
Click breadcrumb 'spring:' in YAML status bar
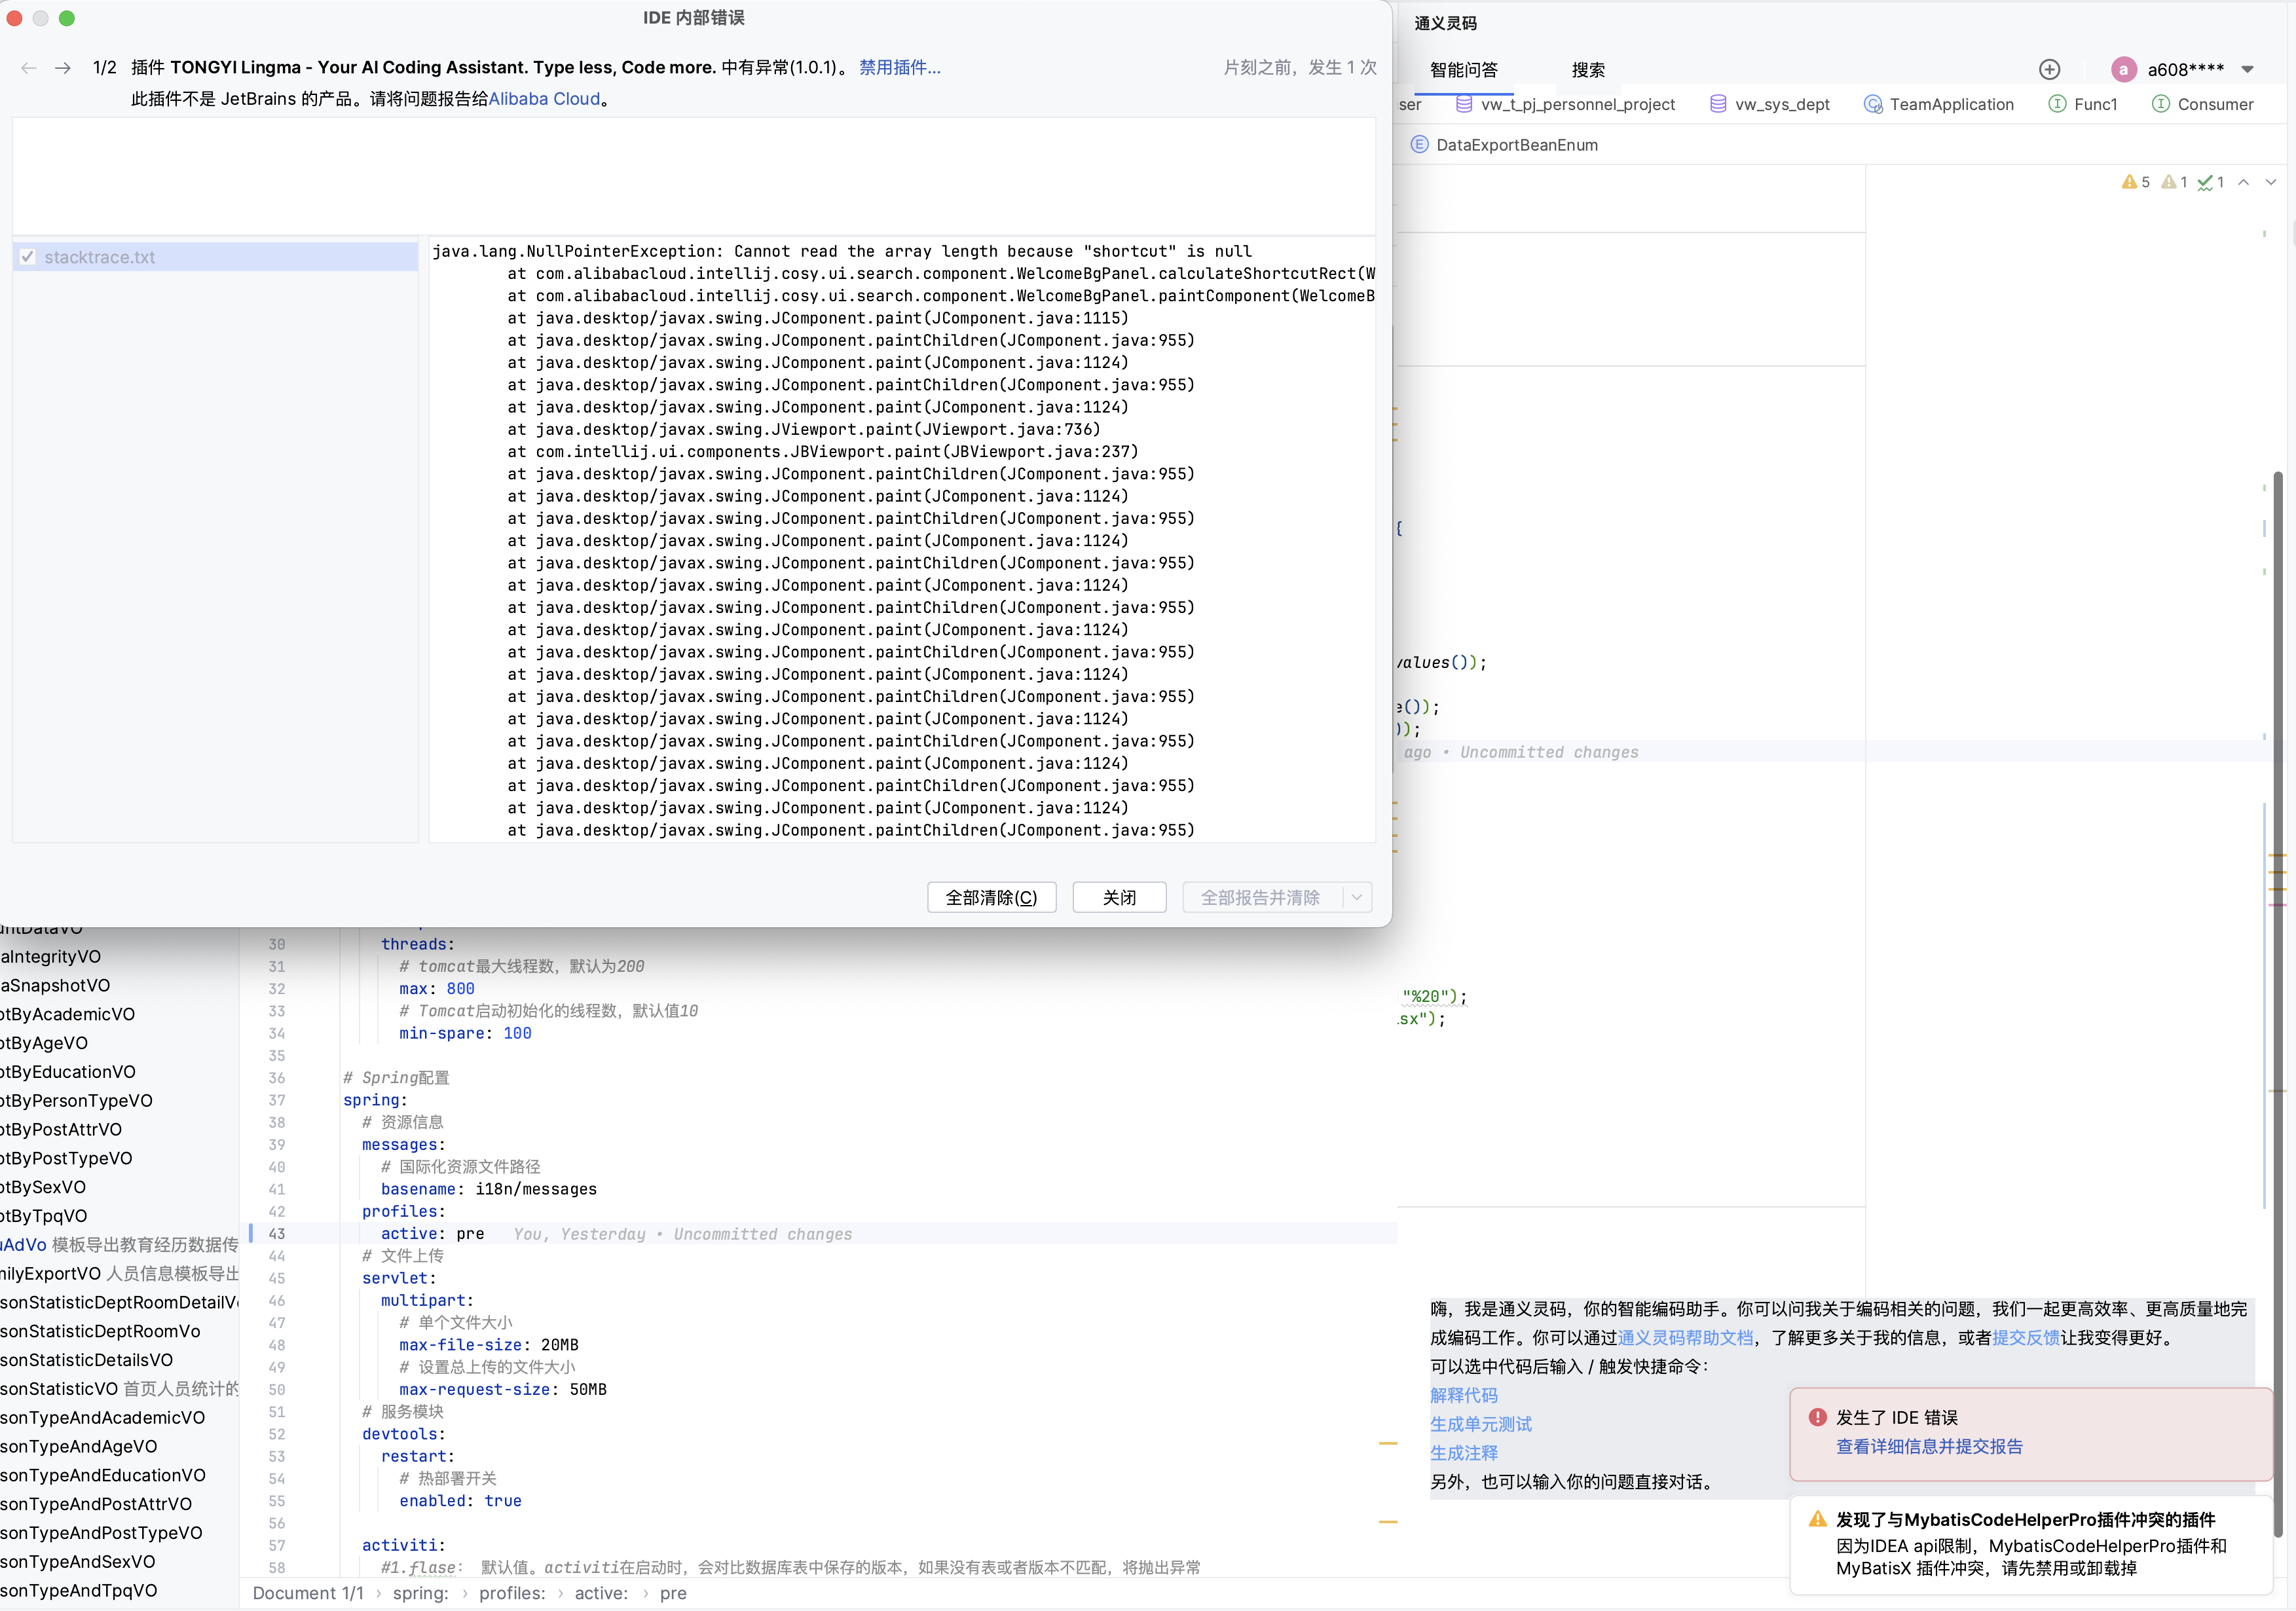(421, 1593)
